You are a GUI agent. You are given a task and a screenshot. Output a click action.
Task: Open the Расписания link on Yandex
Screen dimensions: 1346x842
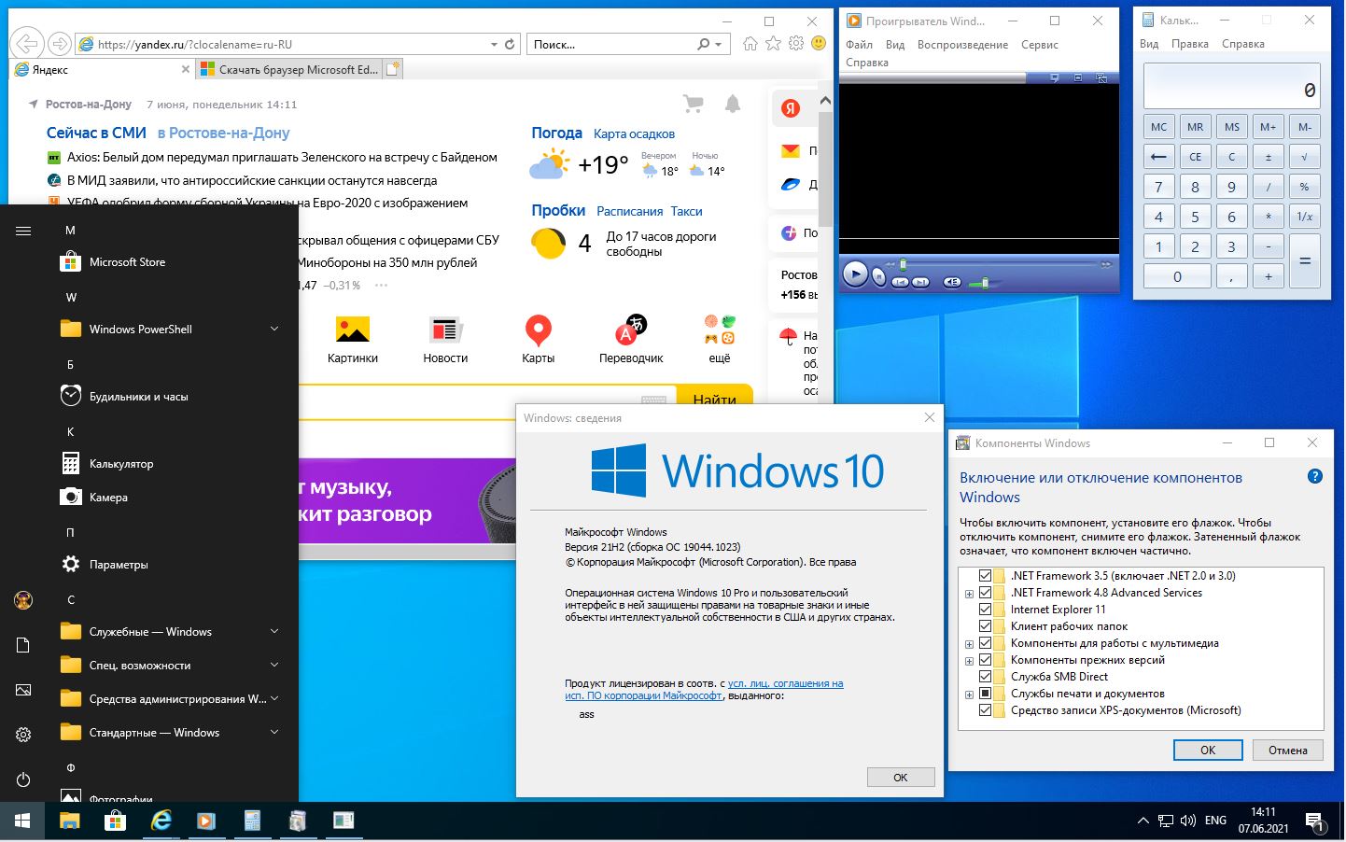630,211
